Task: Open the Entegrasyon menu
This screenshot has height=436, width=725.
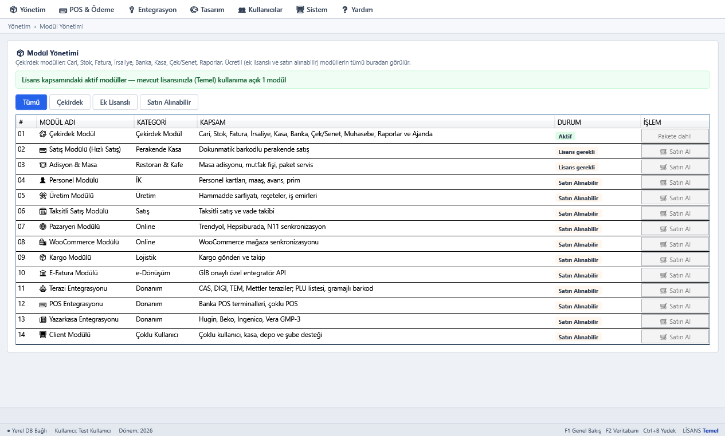Action: 152,10
